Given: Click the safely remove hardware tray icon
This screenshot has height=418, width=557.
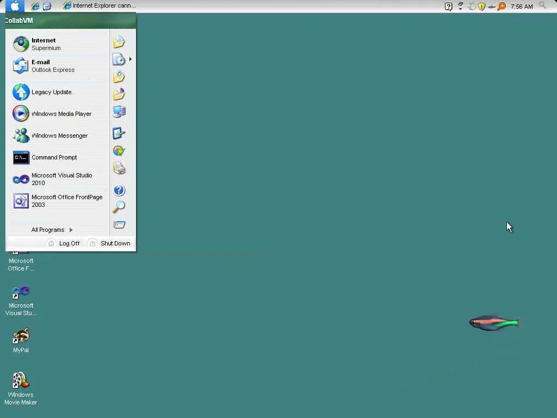Looking at the screenshot, I should coord(492,7).
